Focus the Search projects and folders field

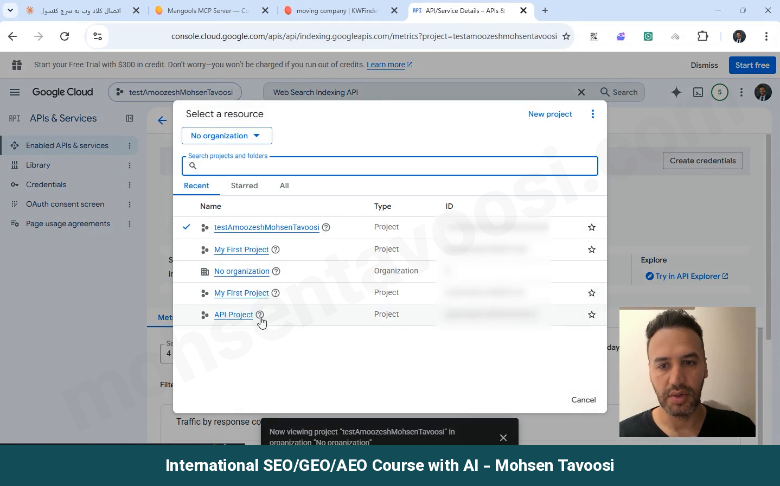tap(390, 166)
